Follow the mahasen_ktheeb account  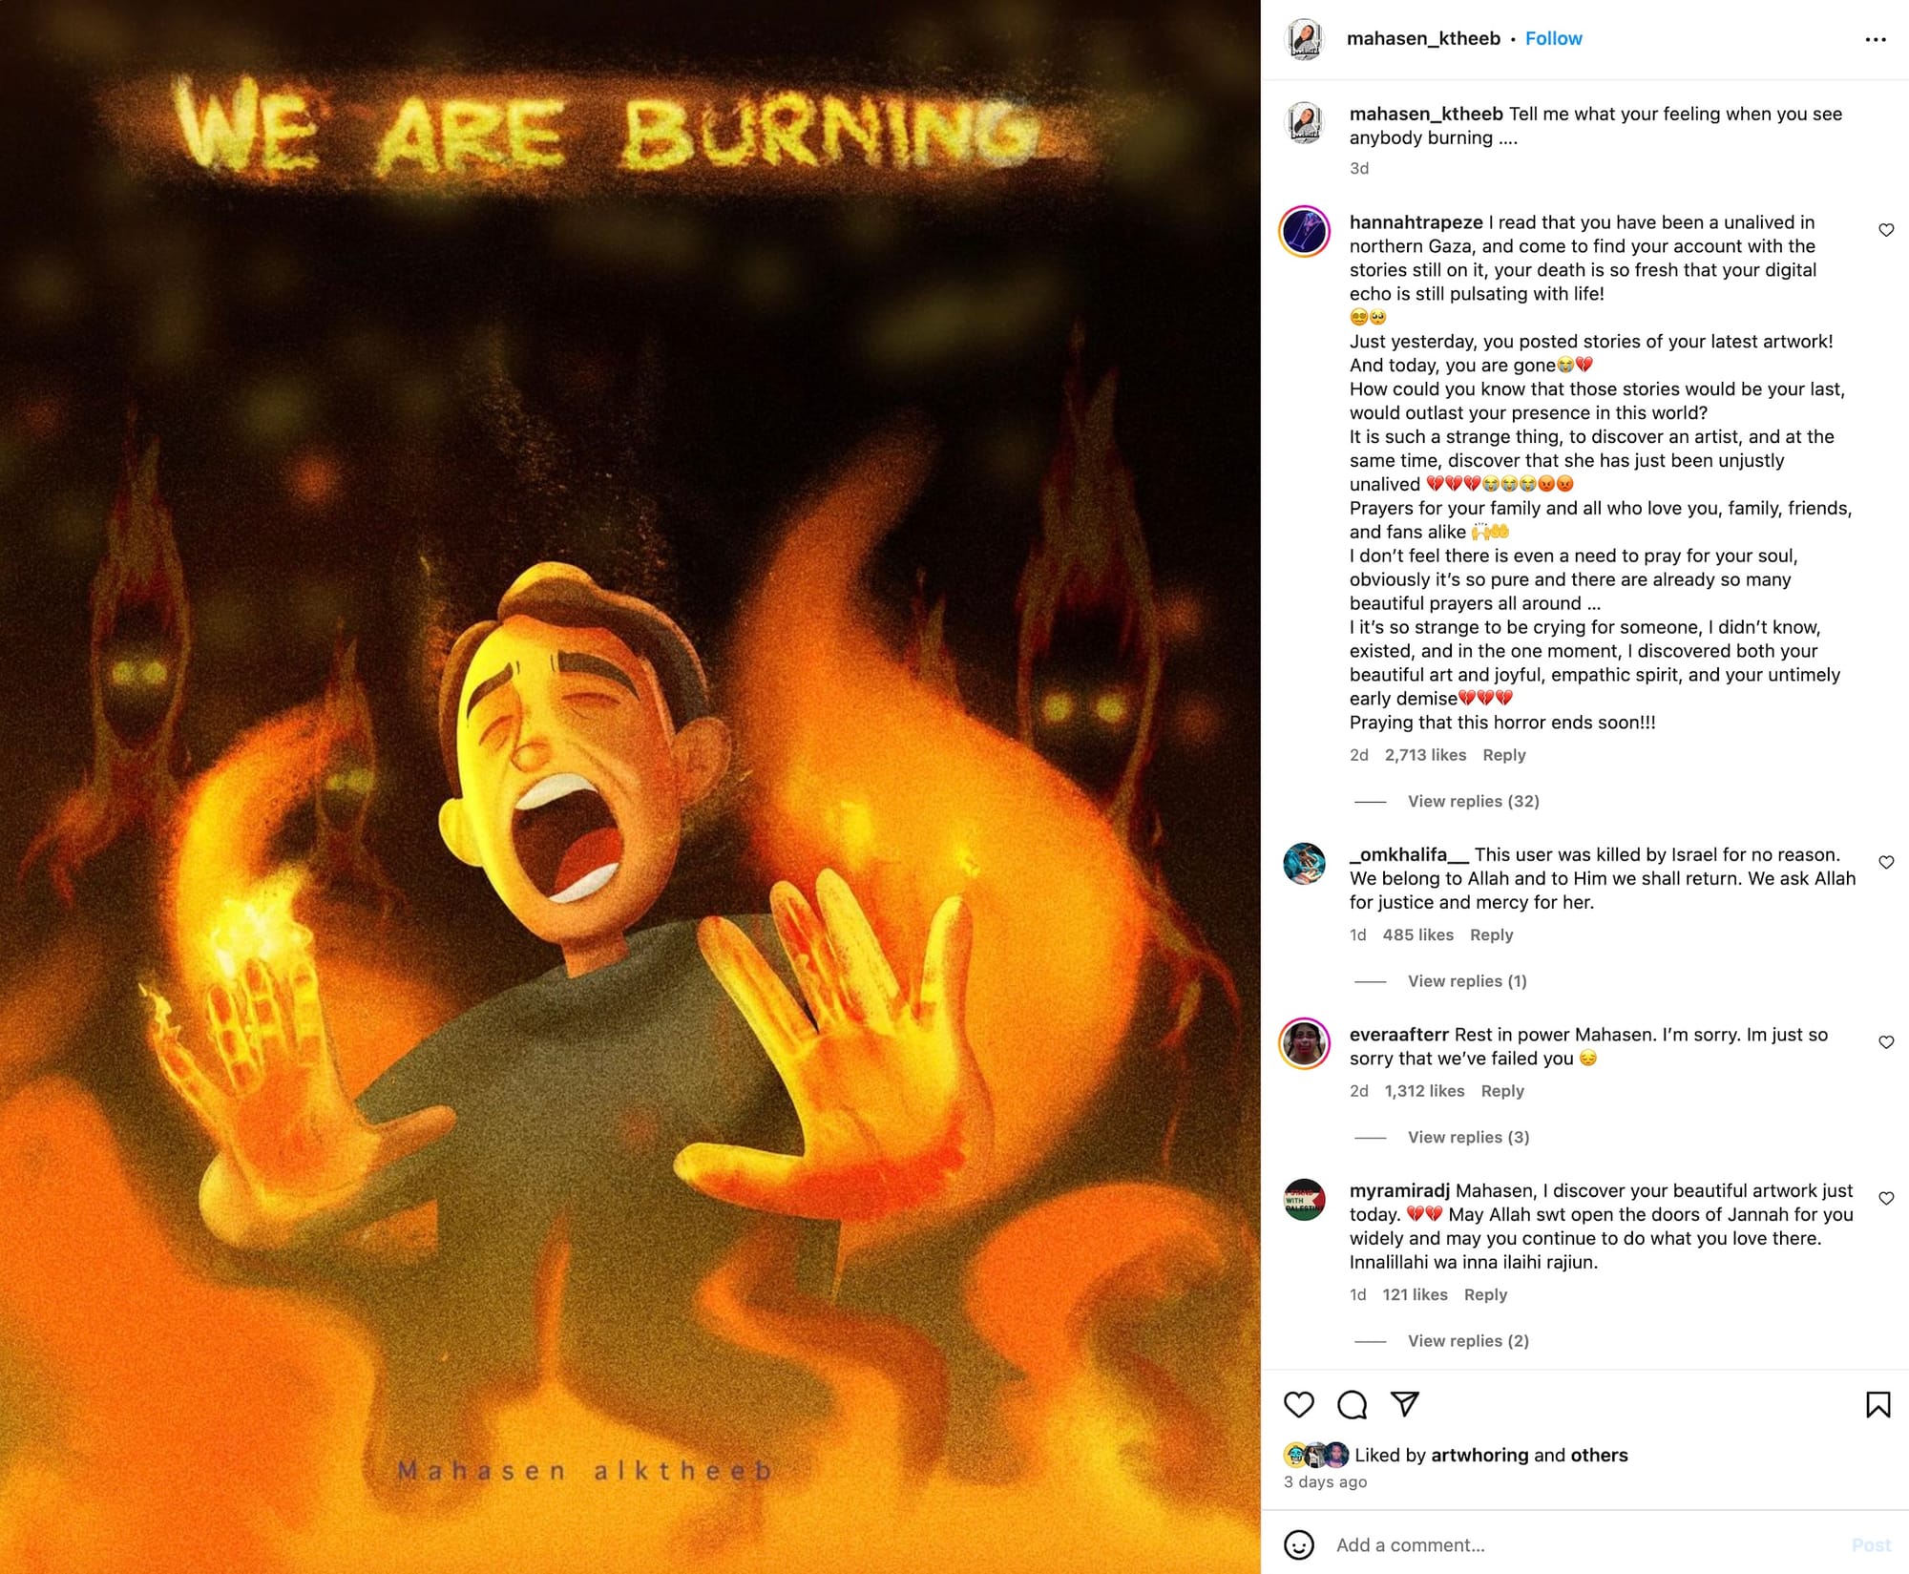[1553, 39]
